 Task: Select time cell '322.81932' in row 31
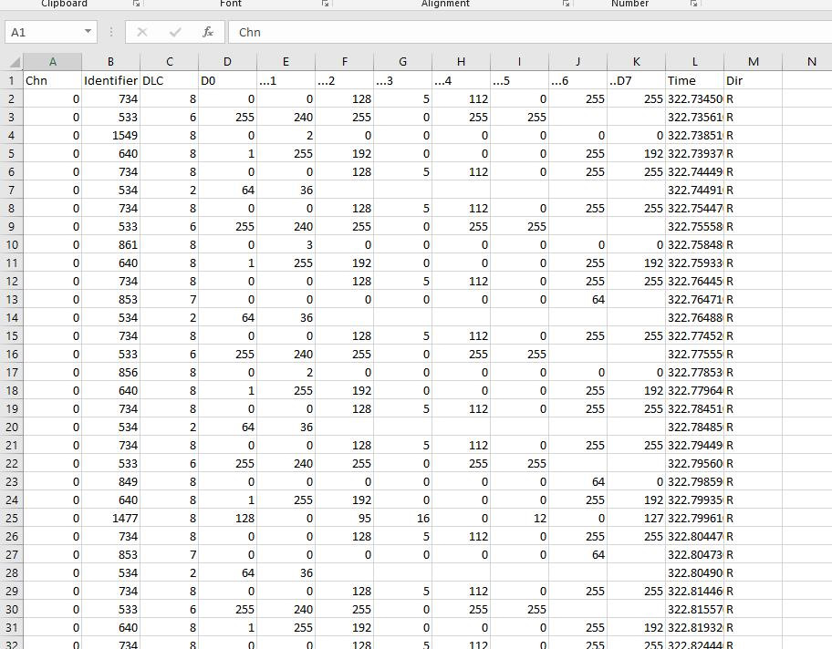[x=694, y=628]
